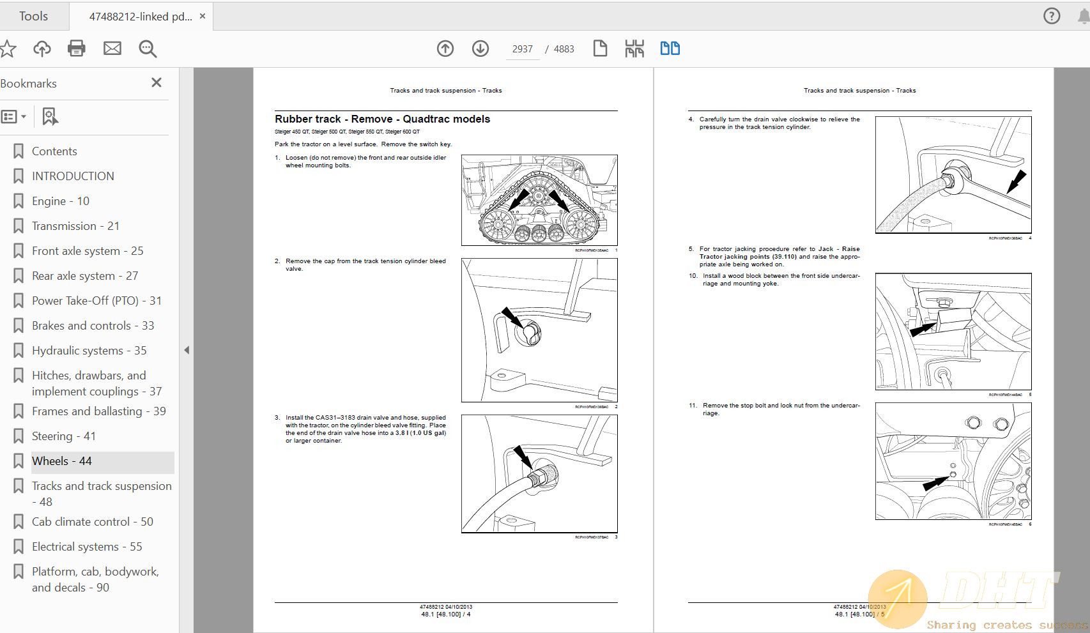This screenshot has height=633, width=1090.
Task: Select Rear axle system - 27 bookmark
Action: (x=85, y=276)
